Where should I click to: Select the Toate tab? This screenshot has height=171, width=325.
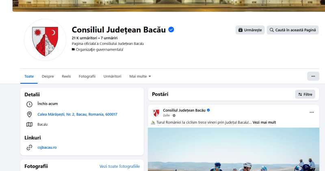point(29,76)
